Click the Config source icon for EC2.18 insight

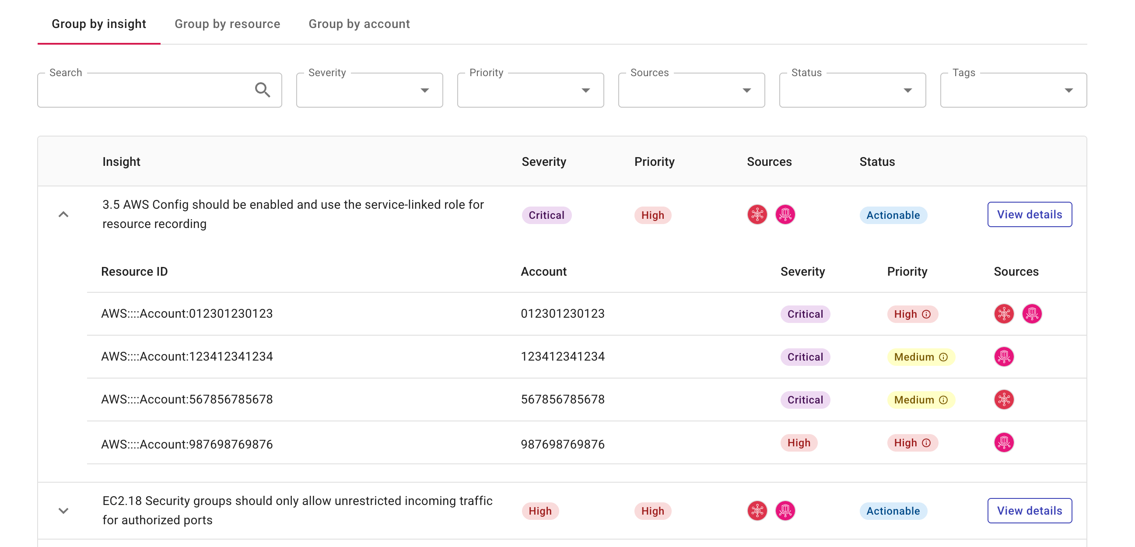click(757, 511)
